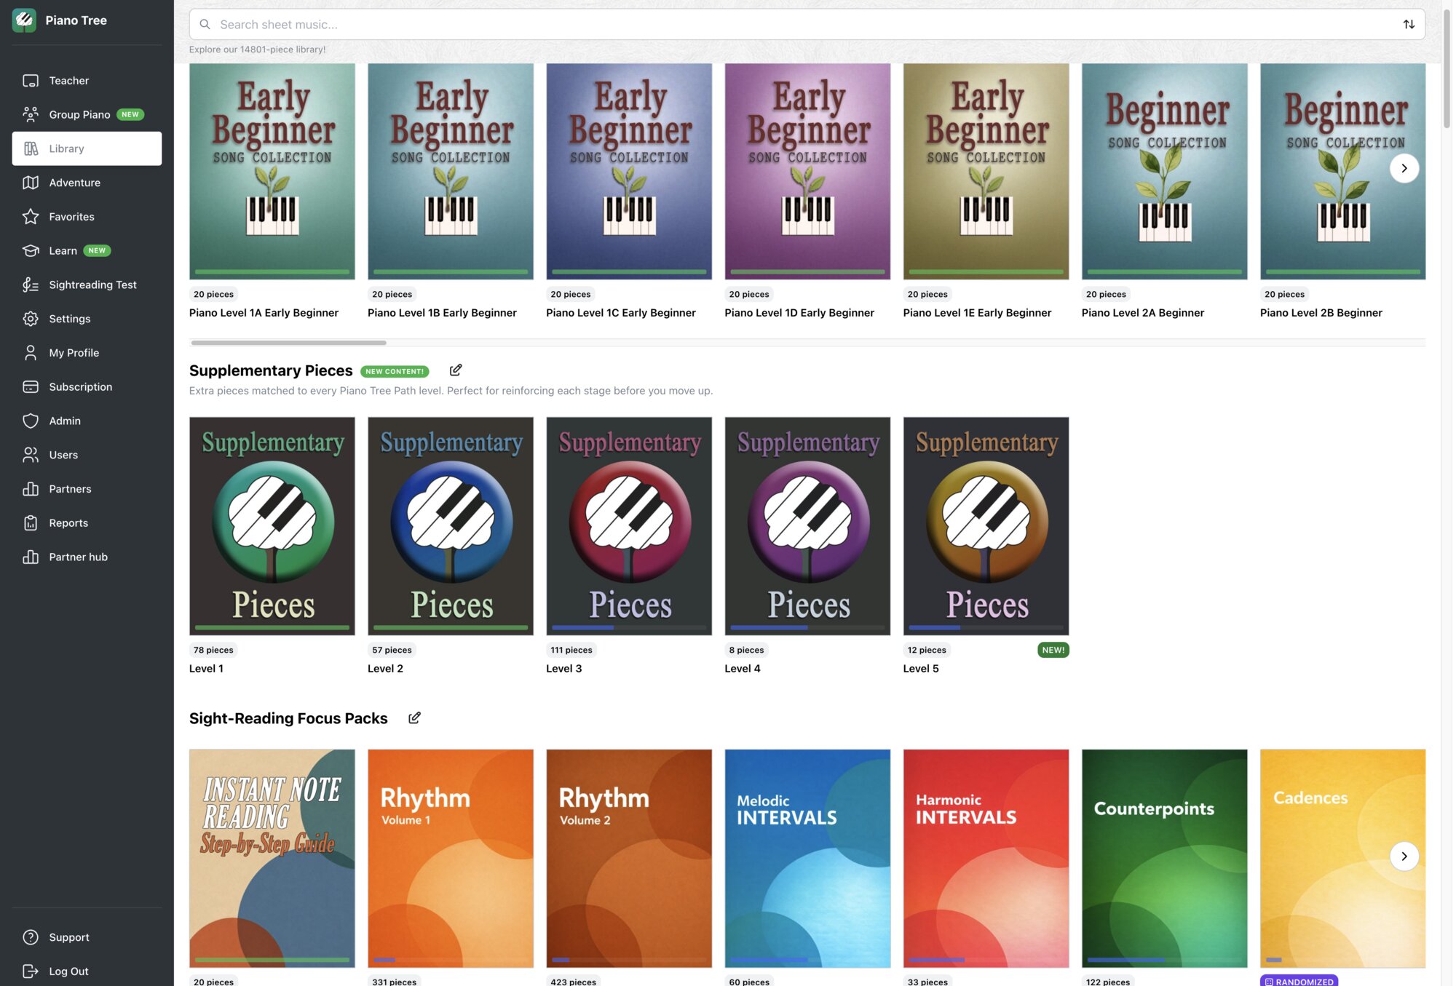Screen dimensions: 1456x986
Task: Open Supplementary Pieces Level 5 cover
Action: pos(986,526)
